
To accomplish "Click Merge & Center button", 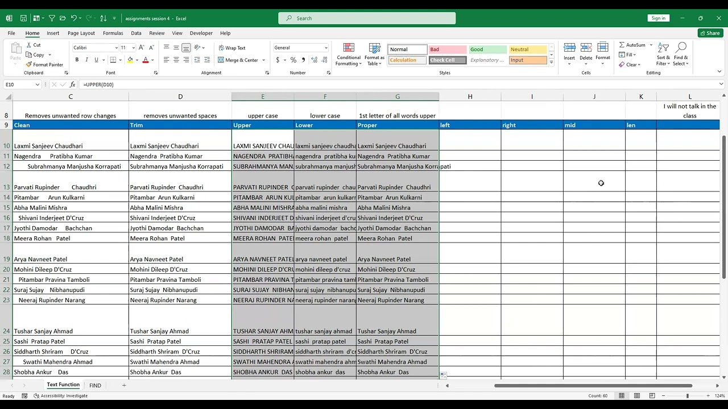I will [238, 60].
